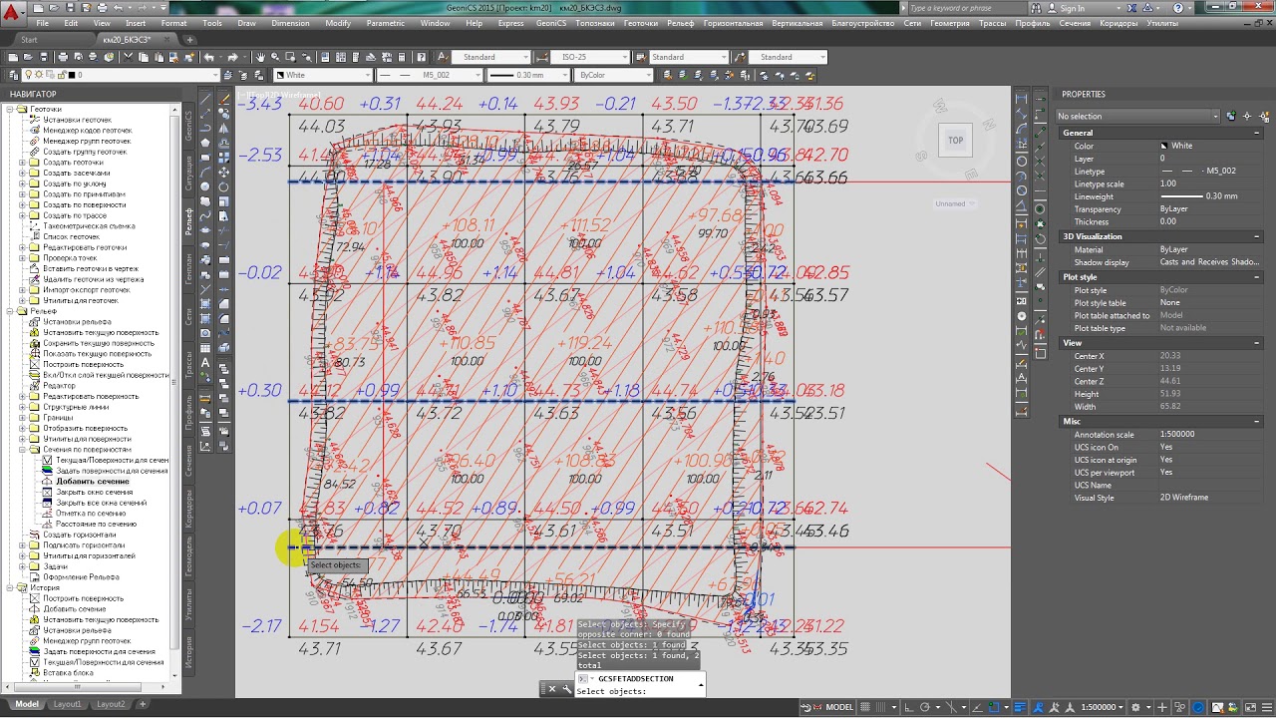Select the Mirror modify tool

[x=224, y=129]
